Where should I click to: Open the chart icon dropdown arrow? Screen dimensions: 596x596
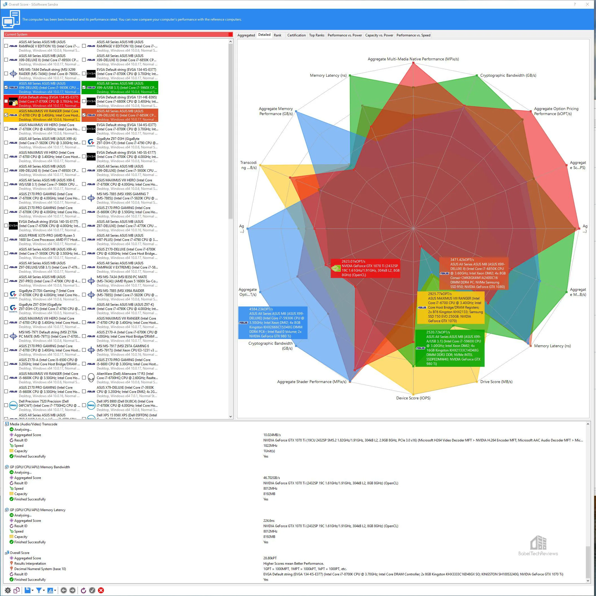(x=55, y=590)
